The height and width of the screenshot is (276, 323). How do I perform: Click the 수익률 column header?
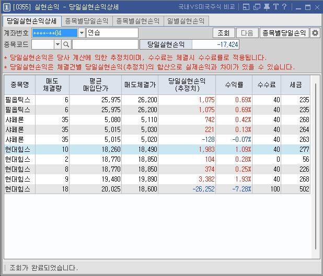pyautogui.click(x=234, y=85)
